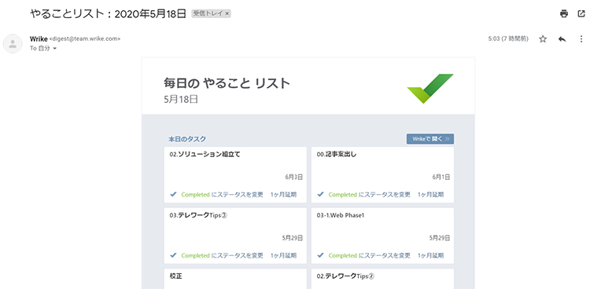590x289 pixels.
Task: Click the checkmark icon on 02.ソリューション組立て card
Action: coord(173,194)
